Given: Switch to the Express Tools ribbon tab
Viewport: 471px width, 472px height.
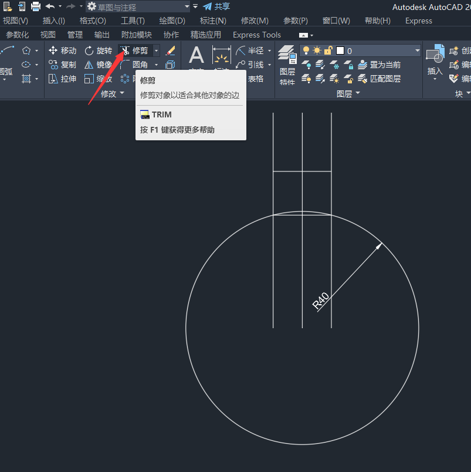Looking at the screenshot, I should tap(257, 35).
